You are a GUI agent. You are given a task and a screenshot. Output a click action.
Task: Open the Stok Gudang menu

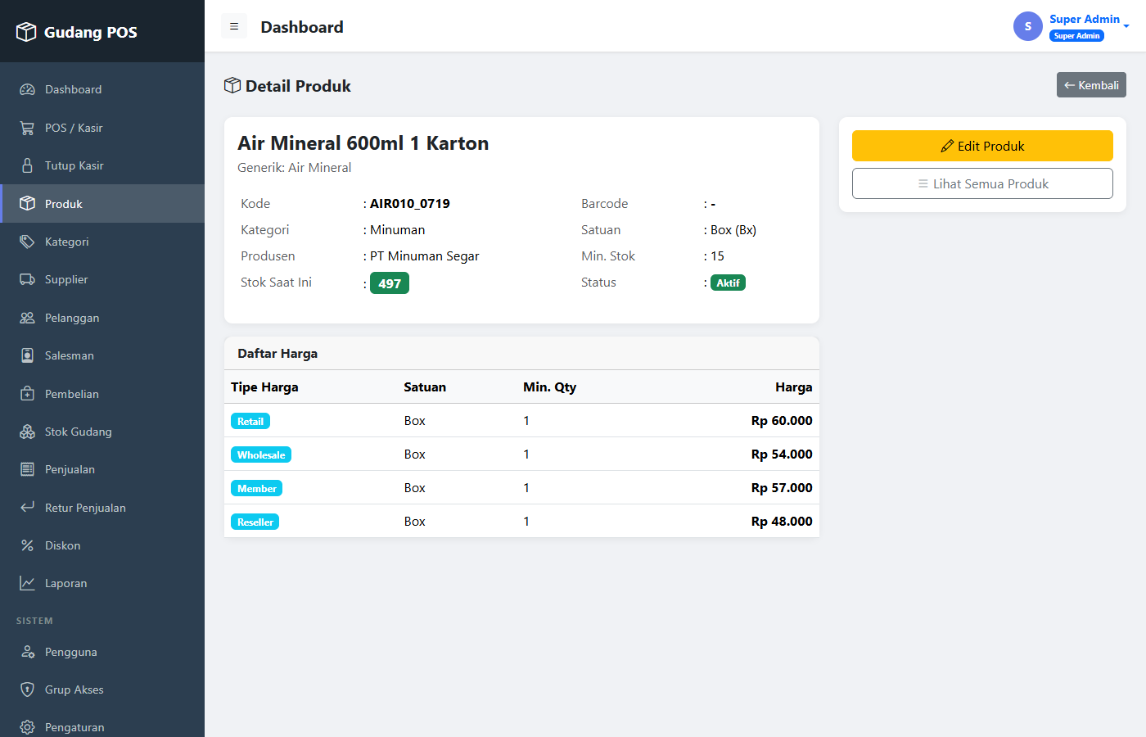click(102, 432)
